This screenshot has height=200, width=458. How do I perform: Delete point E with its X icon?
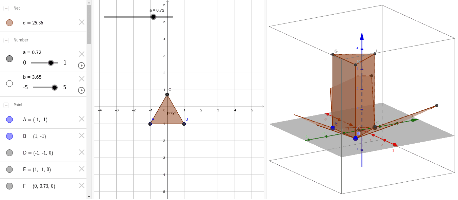pos(81,169)
